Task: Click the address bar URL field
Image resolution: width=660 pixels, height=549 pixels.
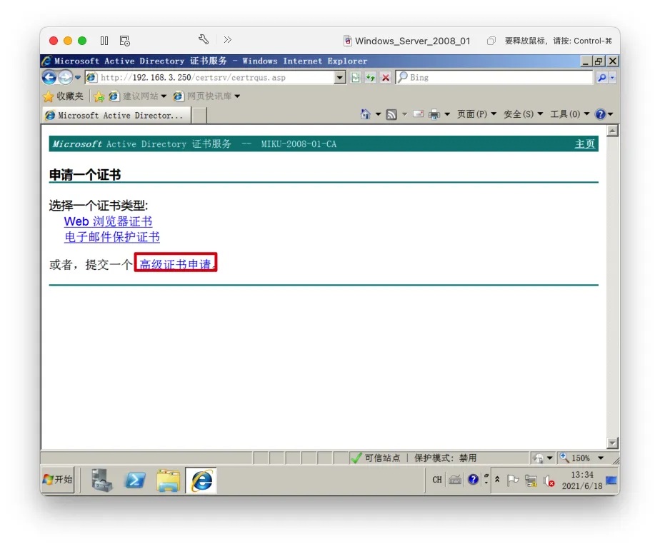Action: [211, 77]
